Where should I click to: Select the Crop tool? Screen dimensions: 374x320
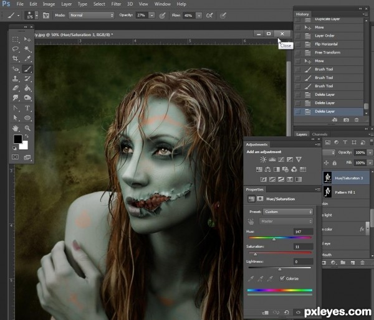16,59
